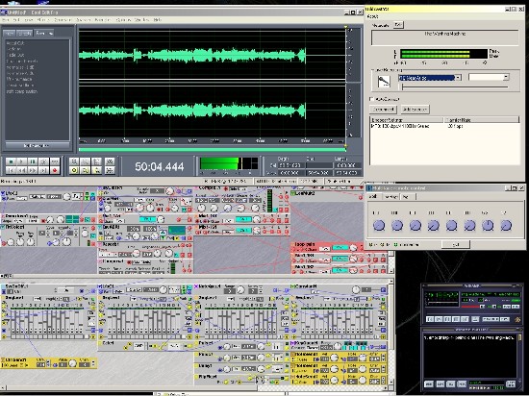The width and height of the screenshot is (529, 396).
Task: Adjust recording level slider in encoder window
Action: point(453,87)
